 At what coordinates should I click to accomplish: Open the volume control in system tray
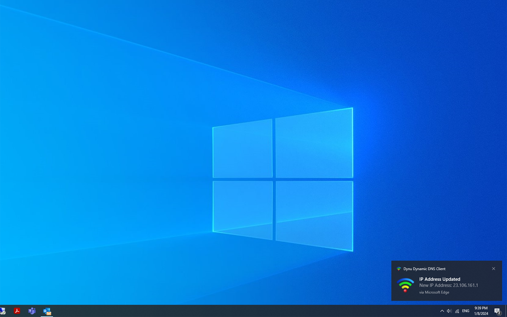coord(449,311)
